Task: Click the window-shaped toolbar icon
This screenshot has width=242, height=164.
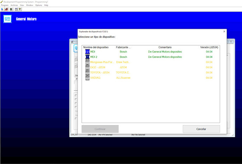Action: coord(16,9)
